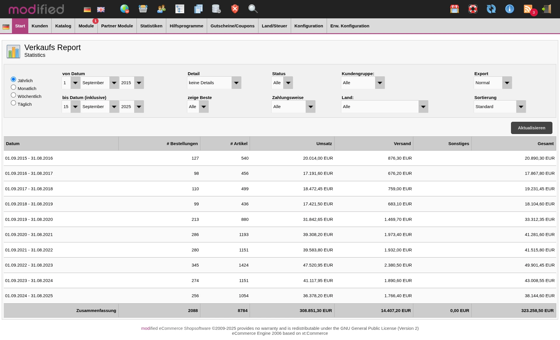Click the shopping basket orders icon

[143, 9]
